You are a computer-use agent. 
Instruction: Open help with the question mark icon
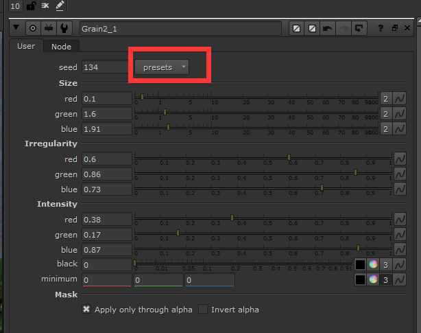tap(381, 28)
